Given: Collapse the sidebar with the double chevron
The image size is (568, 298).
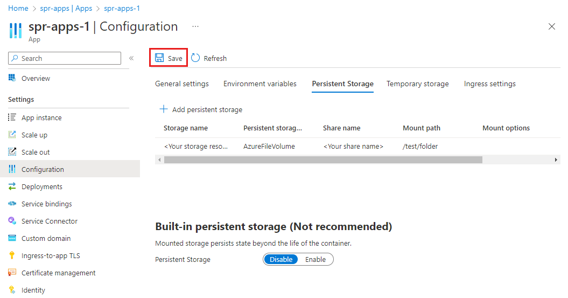Looking at the screenshot, I should [x=131, y=58].
